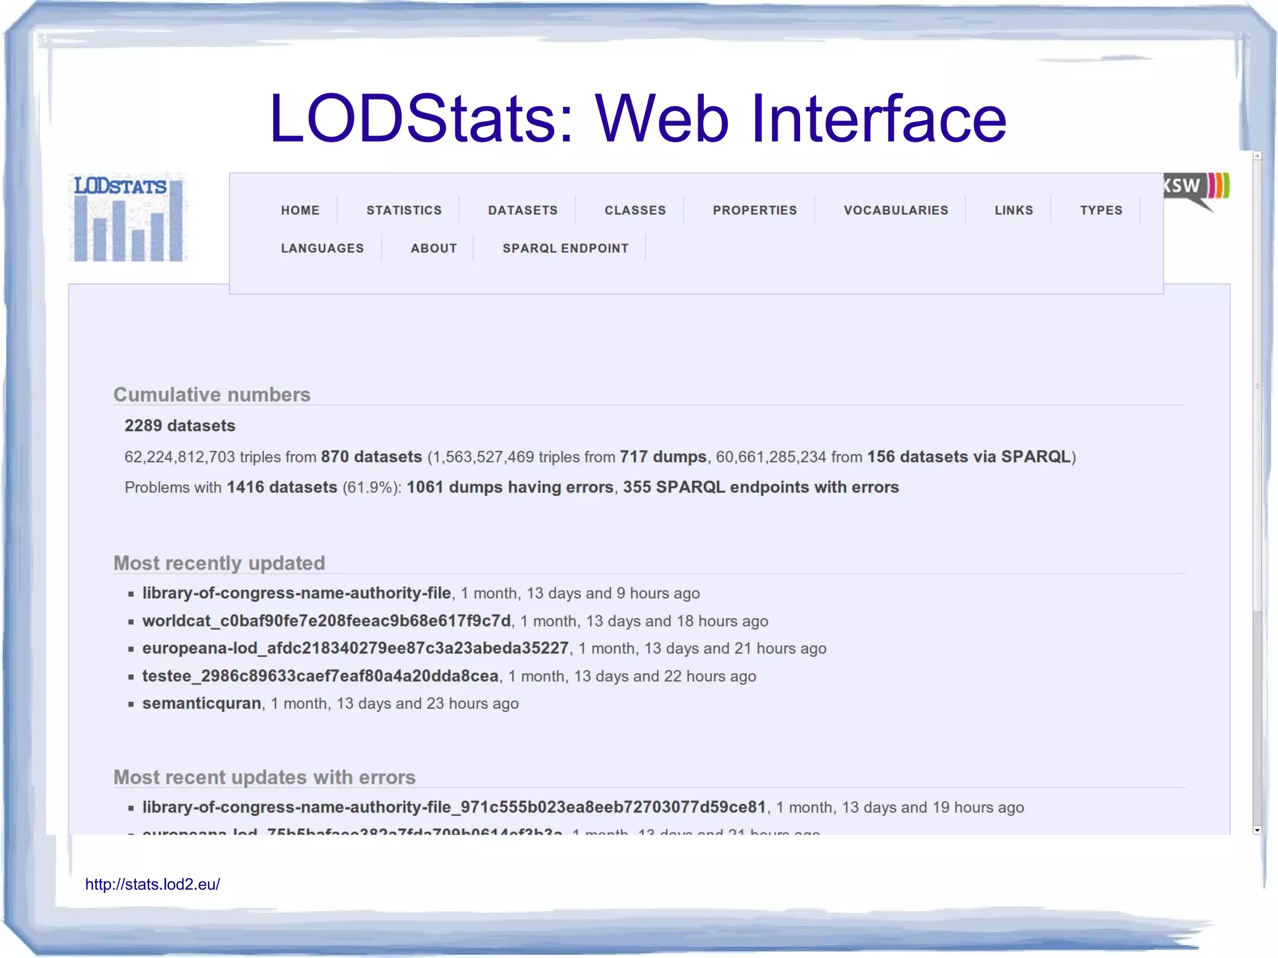This screenshot has height=958, width=1278.
Task: Click the LODStats: Web Interface slide title
Action: 638,118
